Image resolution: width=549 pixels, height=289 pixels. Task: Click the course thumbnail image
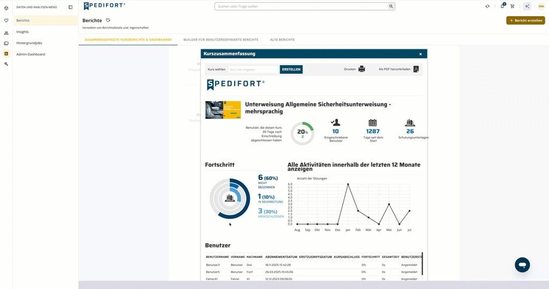223,110
